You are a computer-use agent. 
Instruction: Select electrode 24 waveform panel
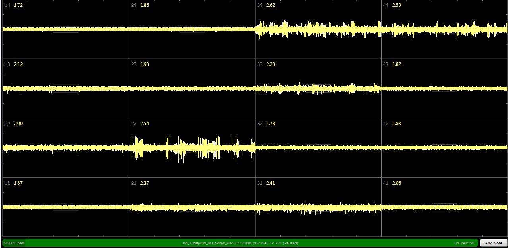(x=192, y=29)
